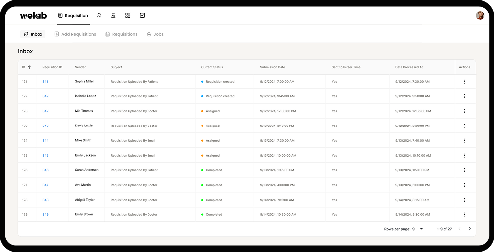Click ID cell 126
Viewport: 494px width, 252px height.
tap(25, 170)
